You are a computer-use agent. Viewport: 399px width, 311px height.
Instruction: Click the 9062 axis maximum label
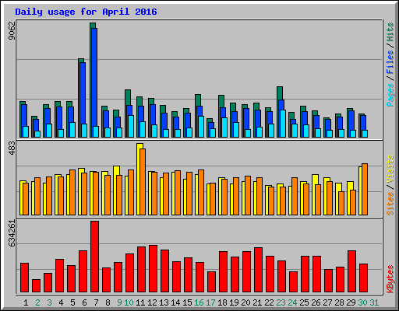[12, 30]
